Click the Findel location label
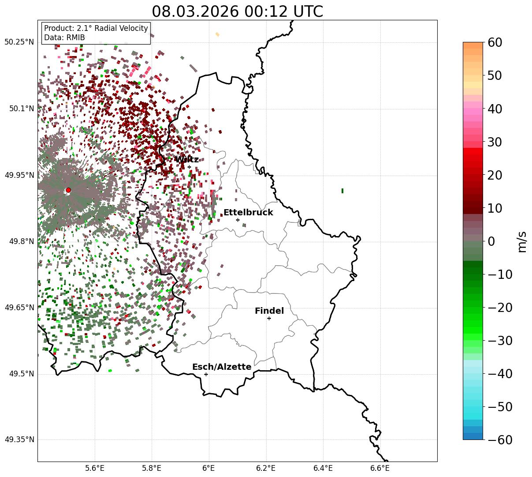The width and height of the screenshot is (532, 477). pos(269,311)
